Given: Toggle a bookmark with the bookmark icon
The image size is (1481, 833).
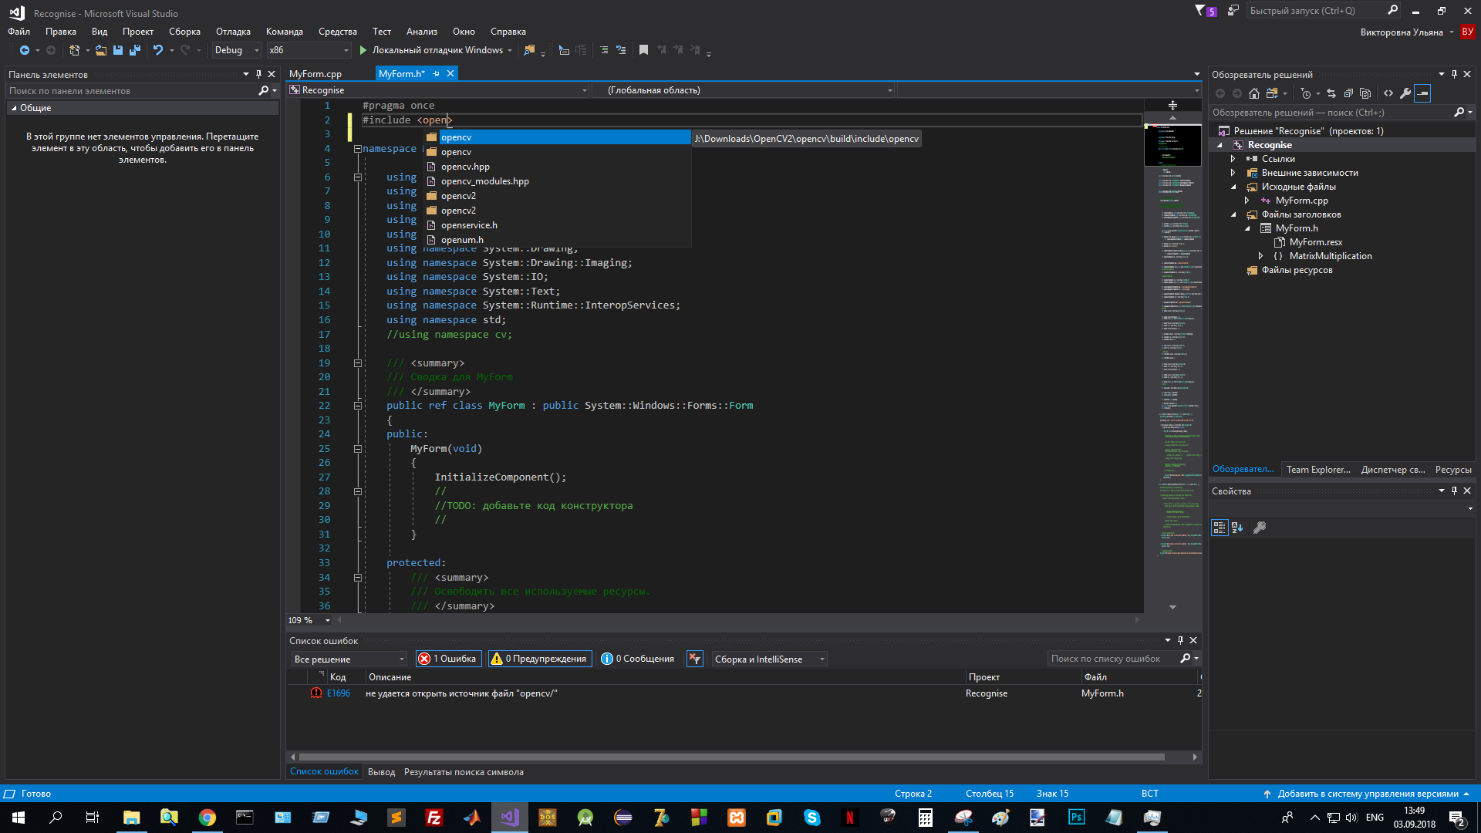Looking at the screenshot, I should click(643, 50).
